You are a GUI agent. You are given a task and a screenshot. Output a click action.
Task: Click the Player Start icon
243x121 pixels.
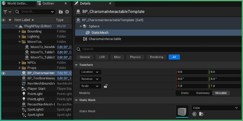24,89
